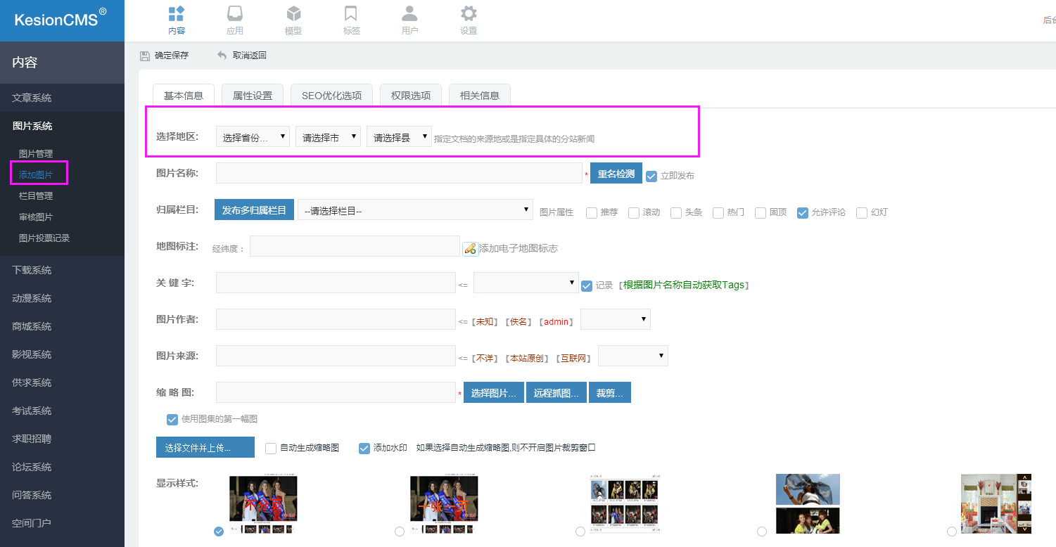Viewport: 1056px width, 547px height.
Task: Click the 确定保存 save icon
Action: point(145,54)
